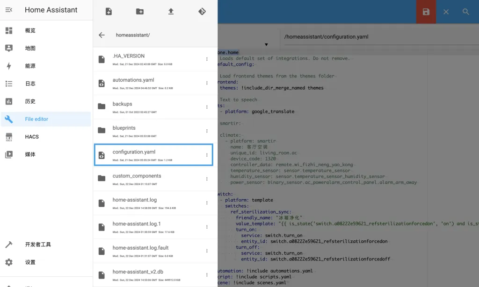The width and height of the screenshot is (479, 287).
Task: Open options menu for .HA_VERSION
Action: point(207,59)
